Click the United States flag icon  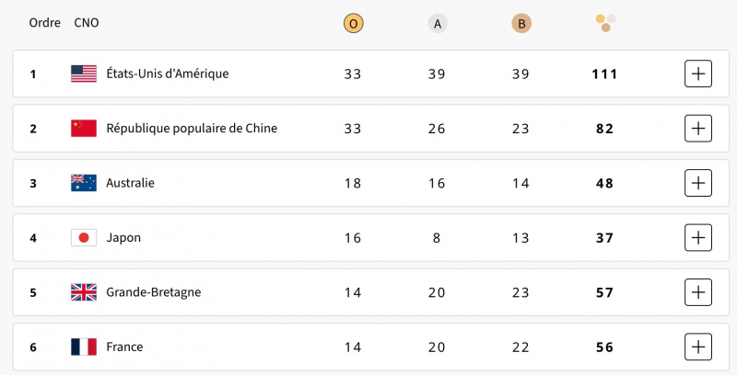84,74
